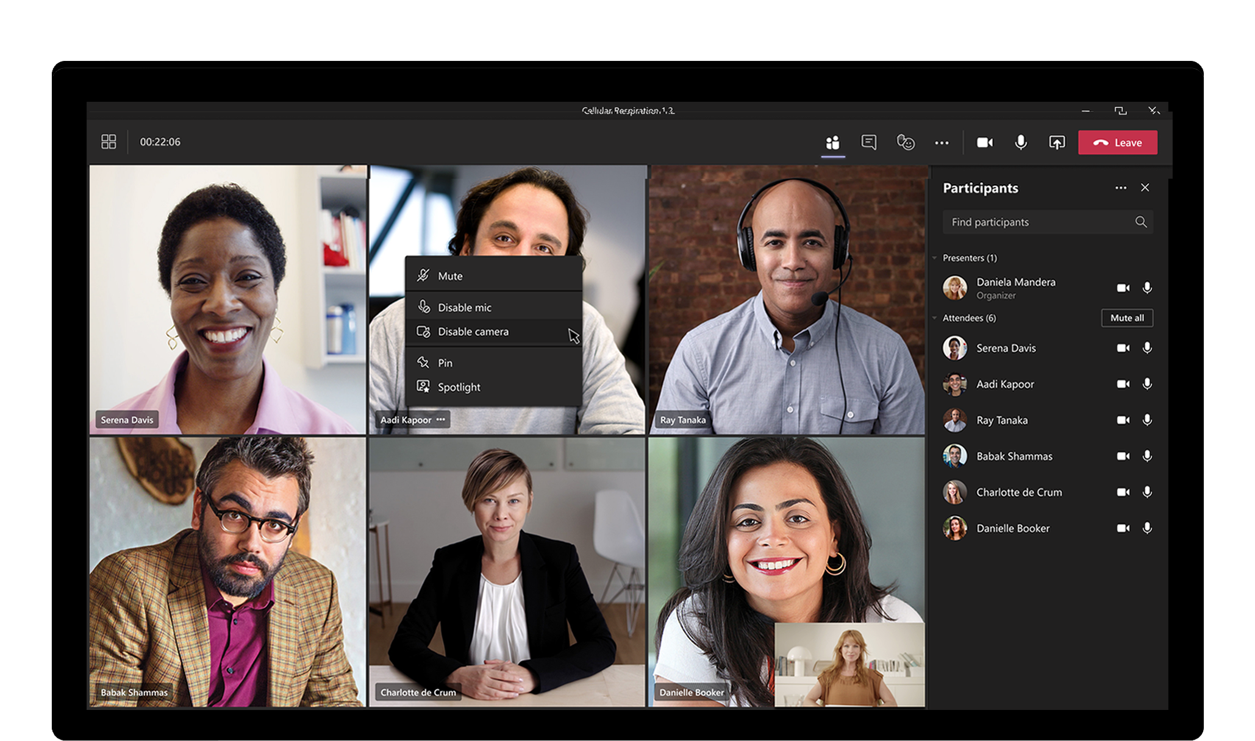Close the Participants panel

click(1145, 188)
